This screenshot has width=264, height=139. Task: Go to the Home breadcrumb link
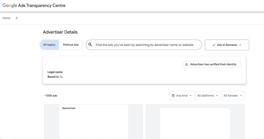[6, 18]
